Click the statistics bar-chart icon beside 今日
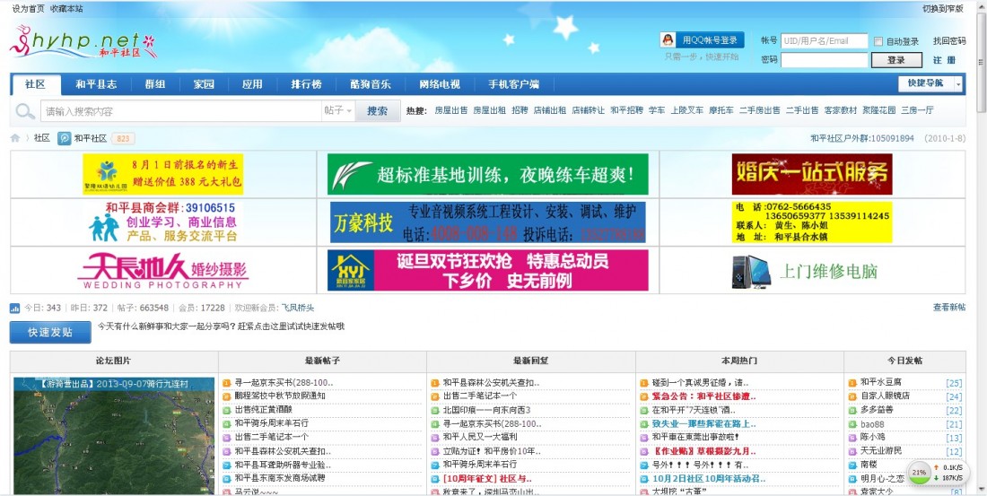The image size is (987, 496). (14, 309)
